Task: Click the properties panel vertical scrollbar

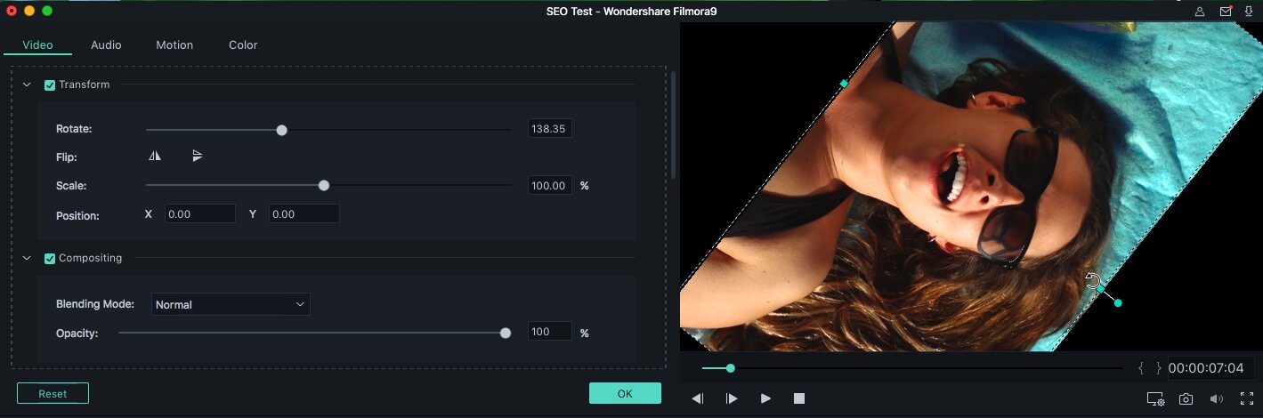Action: (673, 125)
